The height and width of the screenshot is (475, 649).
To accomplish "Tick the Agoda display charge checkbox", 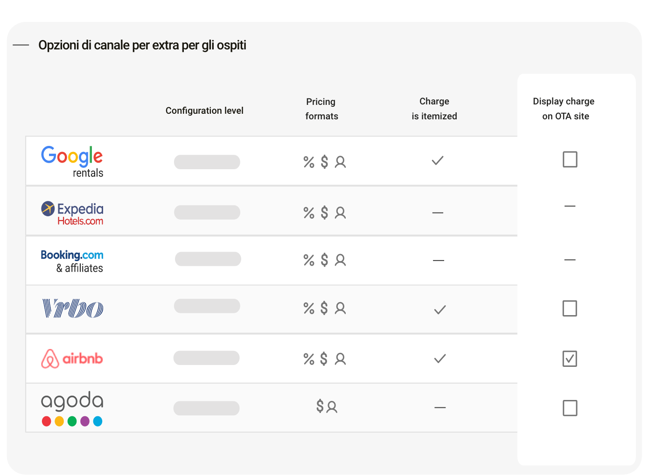I will 570,408.
